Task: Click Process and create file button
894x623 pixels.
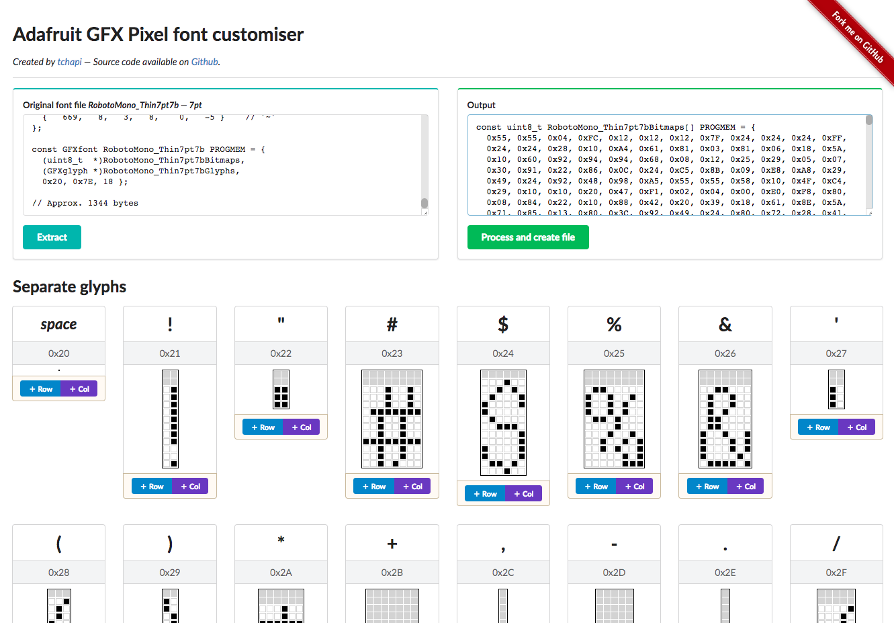Action: [x=528, y=237]
